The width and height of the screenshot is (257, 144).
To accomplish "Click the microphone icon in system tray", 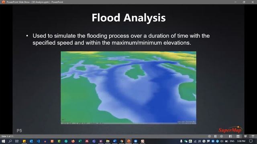I will coord(181,141).
